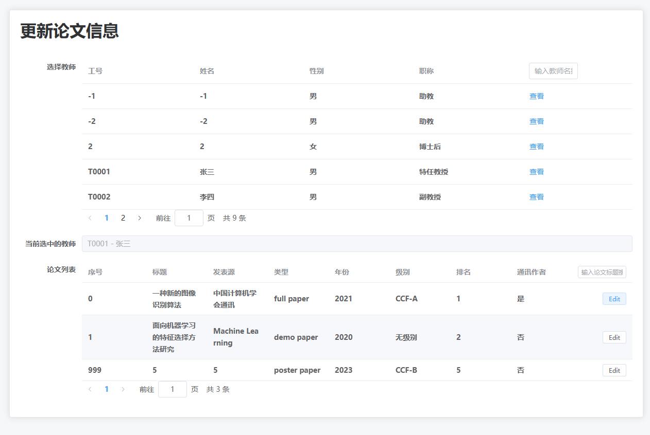
Task: Click the next page arrow in teacher pagination
Action: [140, 217]
